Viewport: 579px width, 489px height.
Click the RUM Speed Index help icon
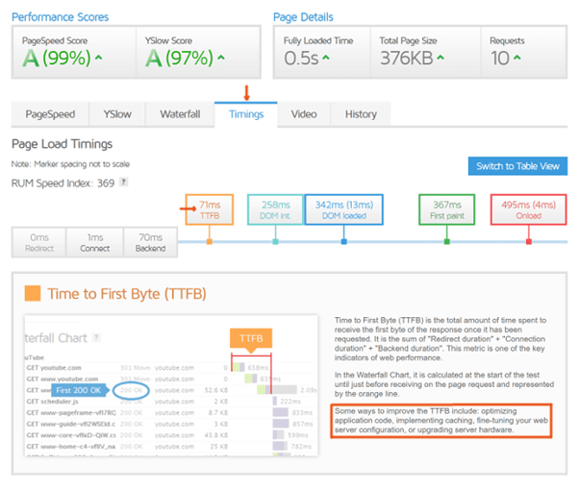123,181
